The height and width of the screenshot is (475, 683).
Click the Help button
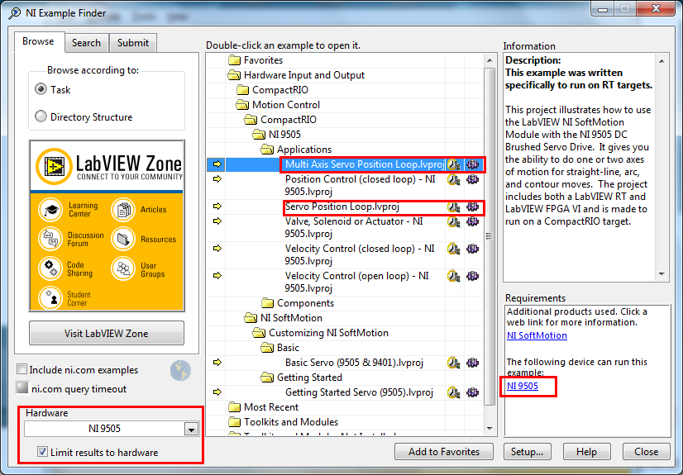[586, 452]
